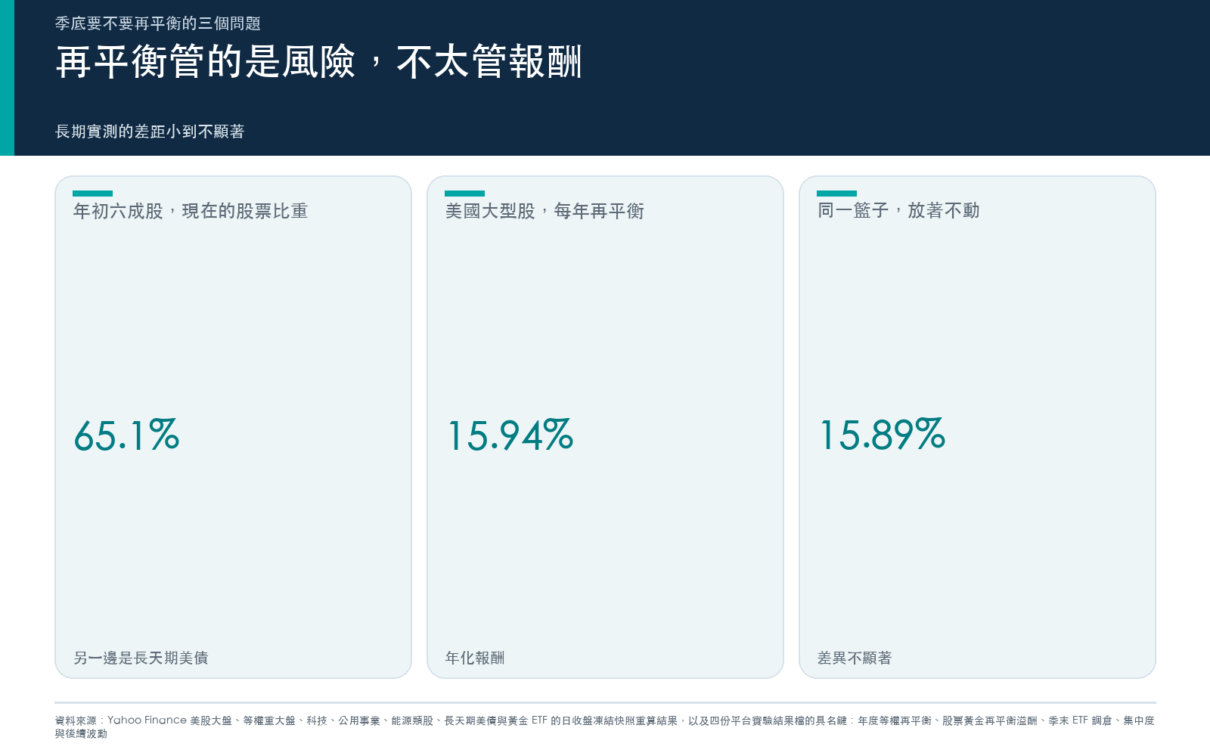The width and height of the screenshot is (1210, 756).
Task: Select the 15.89% figure
Action: [882, 435]
